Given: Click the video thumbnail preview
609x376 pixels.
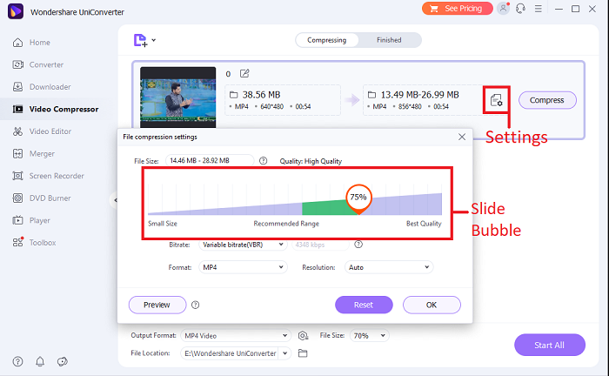Looking at the screenshot, I should 177,97.
